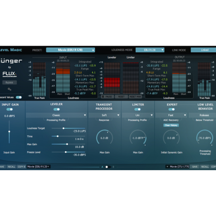Click the Time value 1 m 0 s

(x=79, y=139)
